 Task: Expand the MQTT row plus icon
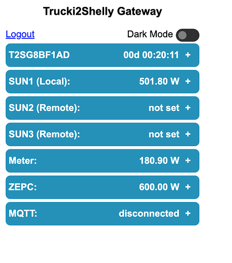188,214
